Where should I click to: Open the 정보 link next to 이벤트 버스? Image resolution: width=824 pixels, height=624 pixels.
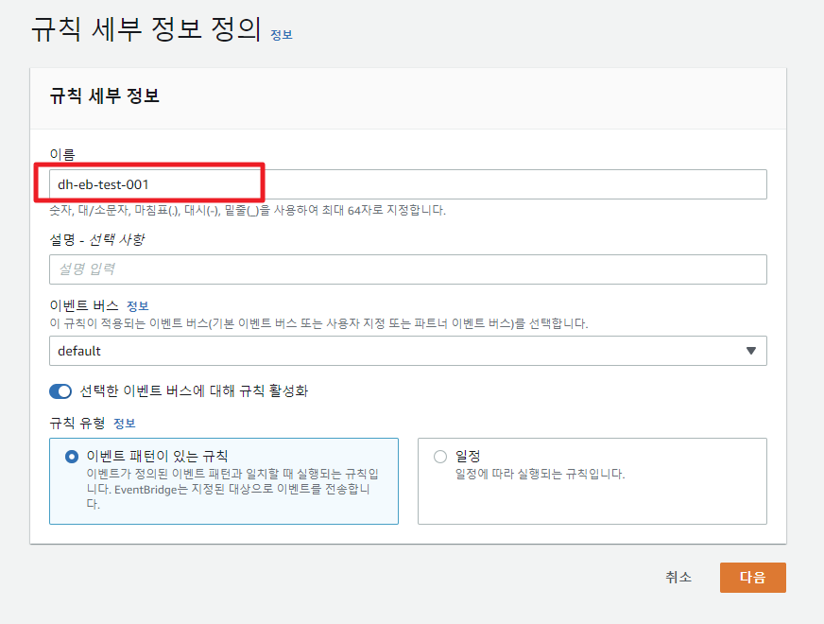[137, 306]
